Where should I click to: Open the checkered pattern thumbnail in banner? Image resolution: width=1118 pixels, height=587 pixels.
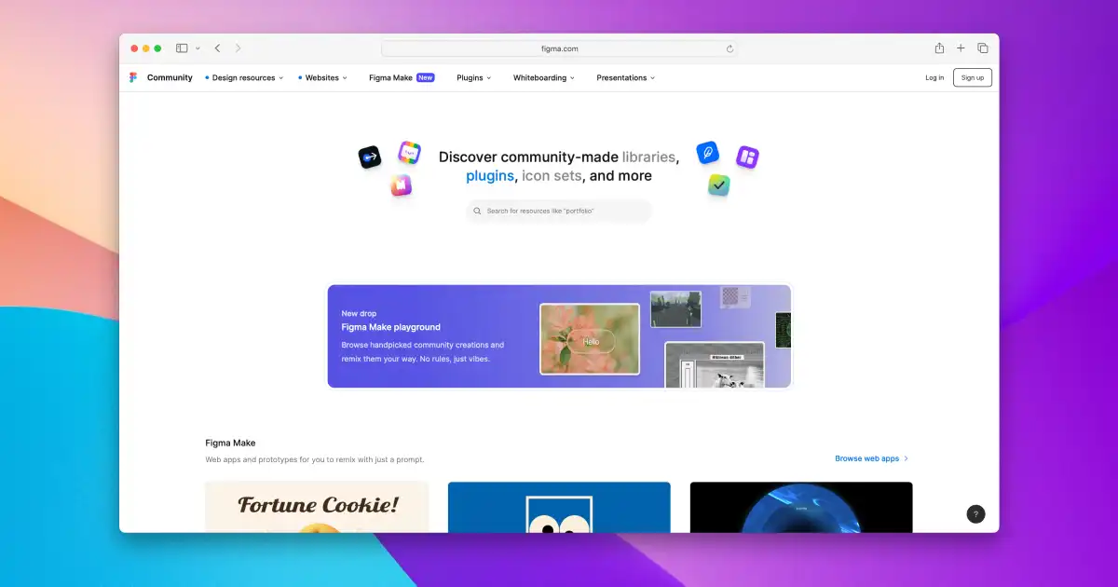coord(736,296)
